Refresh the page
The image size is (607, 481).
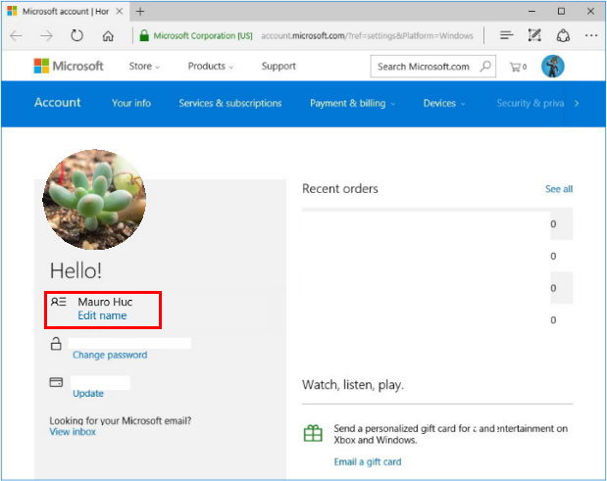[x=76, y=36]
